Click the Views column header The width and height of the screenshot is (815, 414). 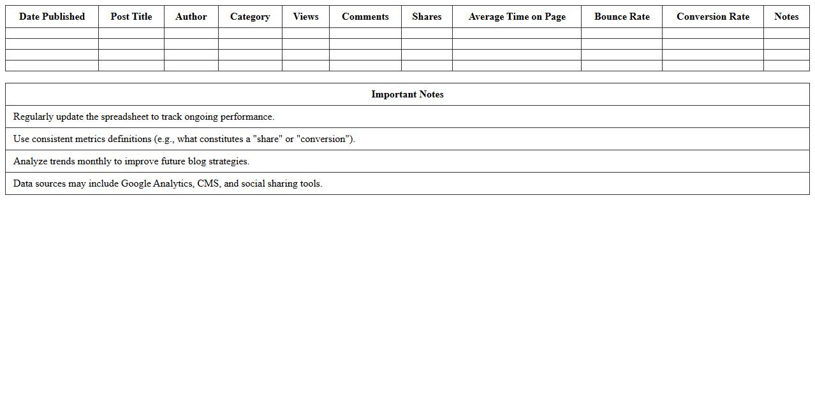pos(305,17)
